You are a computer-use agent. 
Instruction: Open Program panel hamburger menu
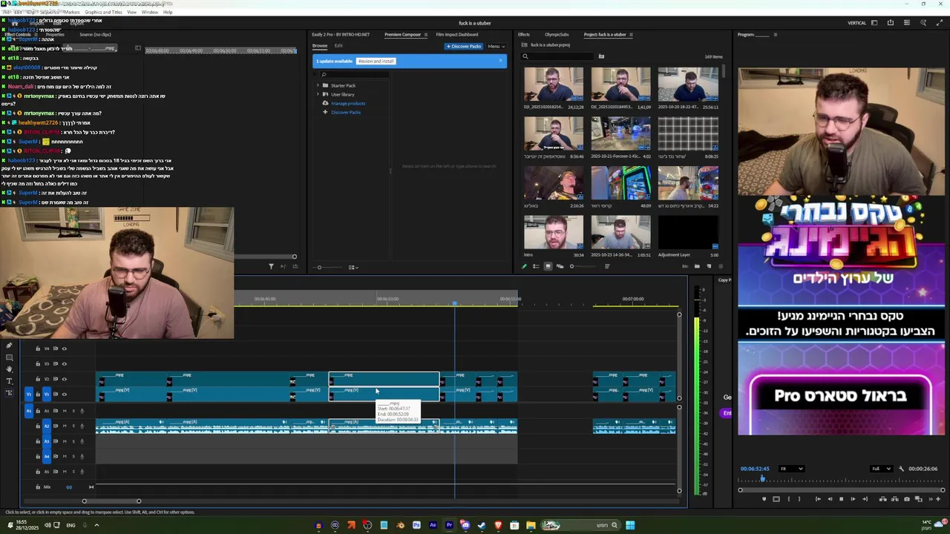point(776,34)
